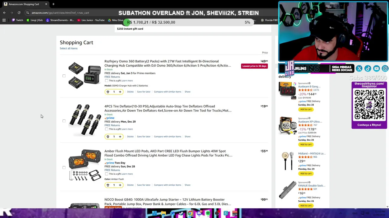Share the 4PCS Tire Deflator item
The image size is (389, 218).
(x=188, y=137)
